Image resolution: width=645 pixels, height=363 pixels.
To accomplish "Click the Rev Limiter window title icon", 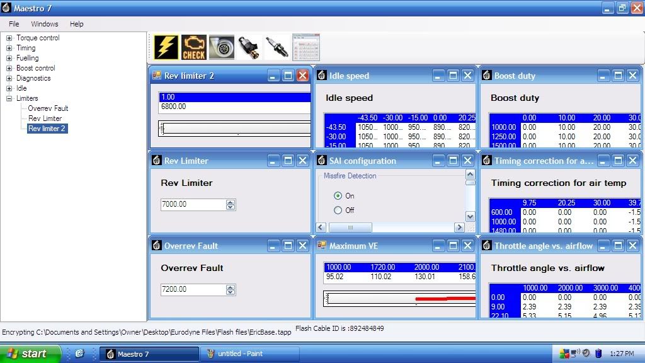I will [x=157, y=161].
